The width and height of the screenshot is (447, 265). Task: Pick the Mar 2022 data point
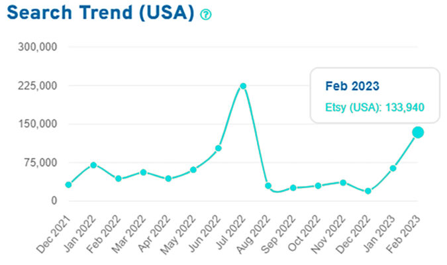coord(143,172)
